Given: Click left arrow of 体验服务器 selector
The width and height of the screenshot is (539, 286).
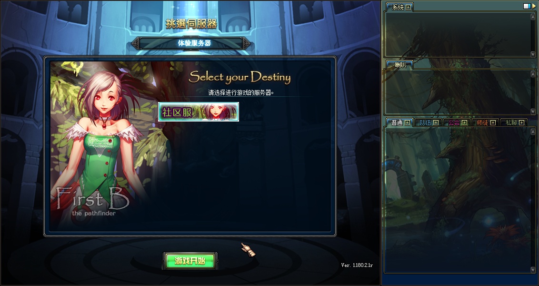Looking at the screenshot, I should [136, 43].
